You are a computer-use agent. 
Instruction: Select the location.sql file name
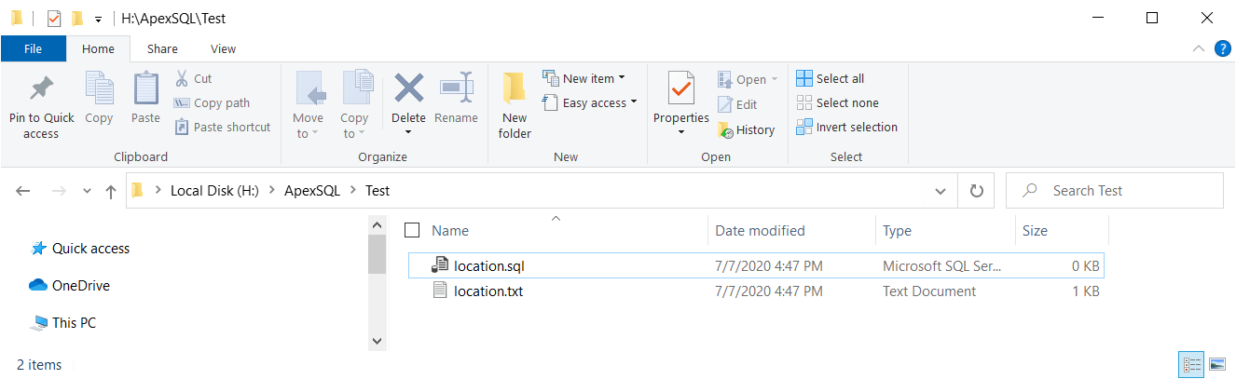(489, 266)
